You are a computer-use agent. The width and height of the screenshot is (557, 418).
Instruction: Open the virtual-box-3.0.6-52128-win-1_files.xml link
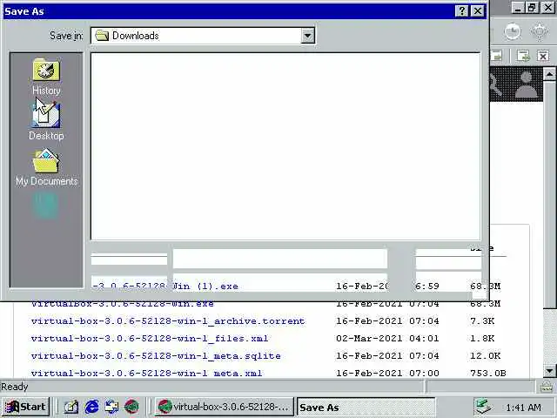tap(150, 339)
